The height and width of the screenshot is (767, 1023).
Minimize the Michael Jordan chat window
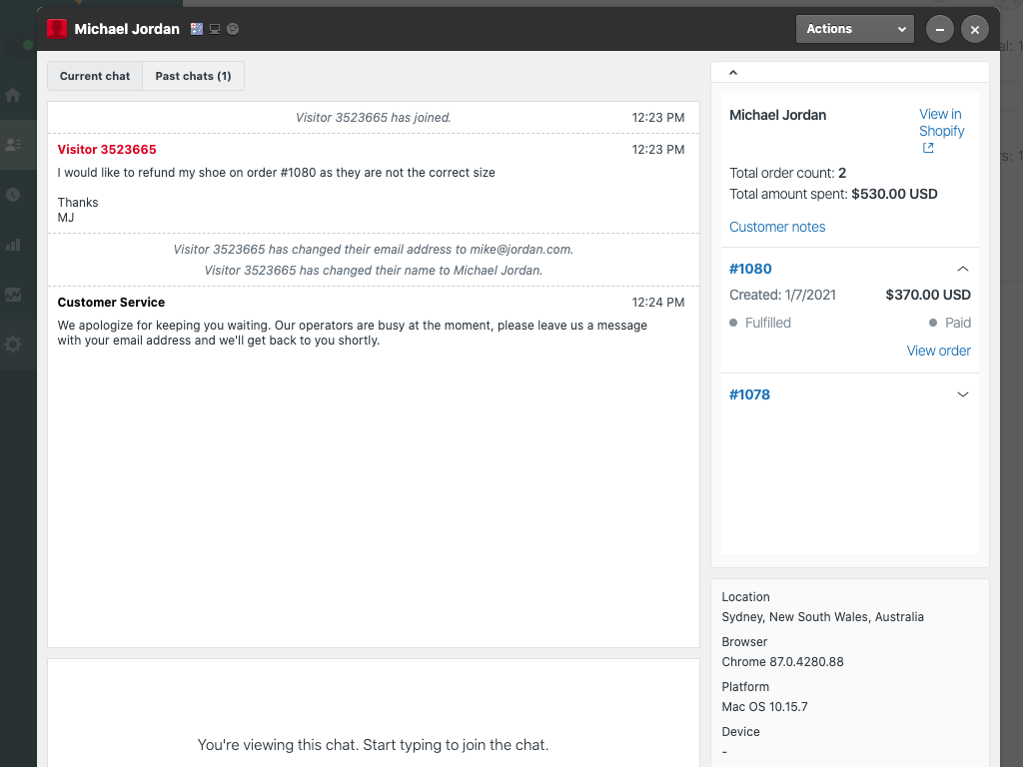point(939,29)
